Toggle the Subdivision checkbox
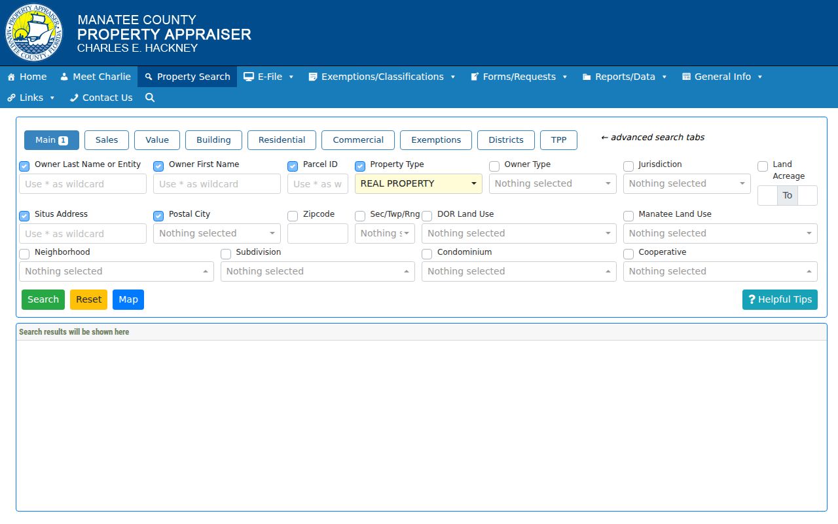The height and width of the screenshot is (524, 838). pyautogui.click(x=226, y=254)
